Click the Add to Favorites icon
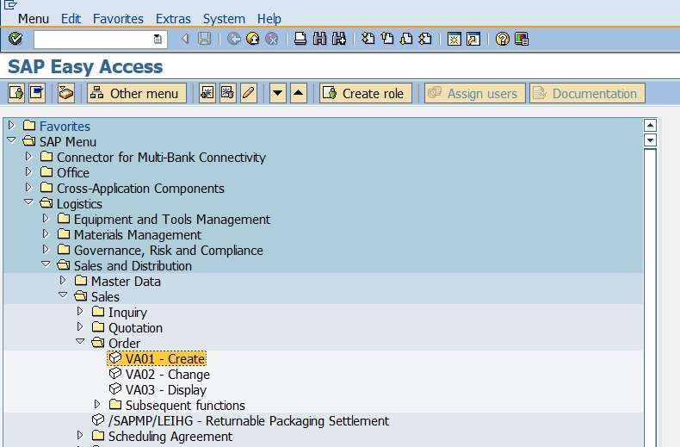 click(x=207, y=93)
